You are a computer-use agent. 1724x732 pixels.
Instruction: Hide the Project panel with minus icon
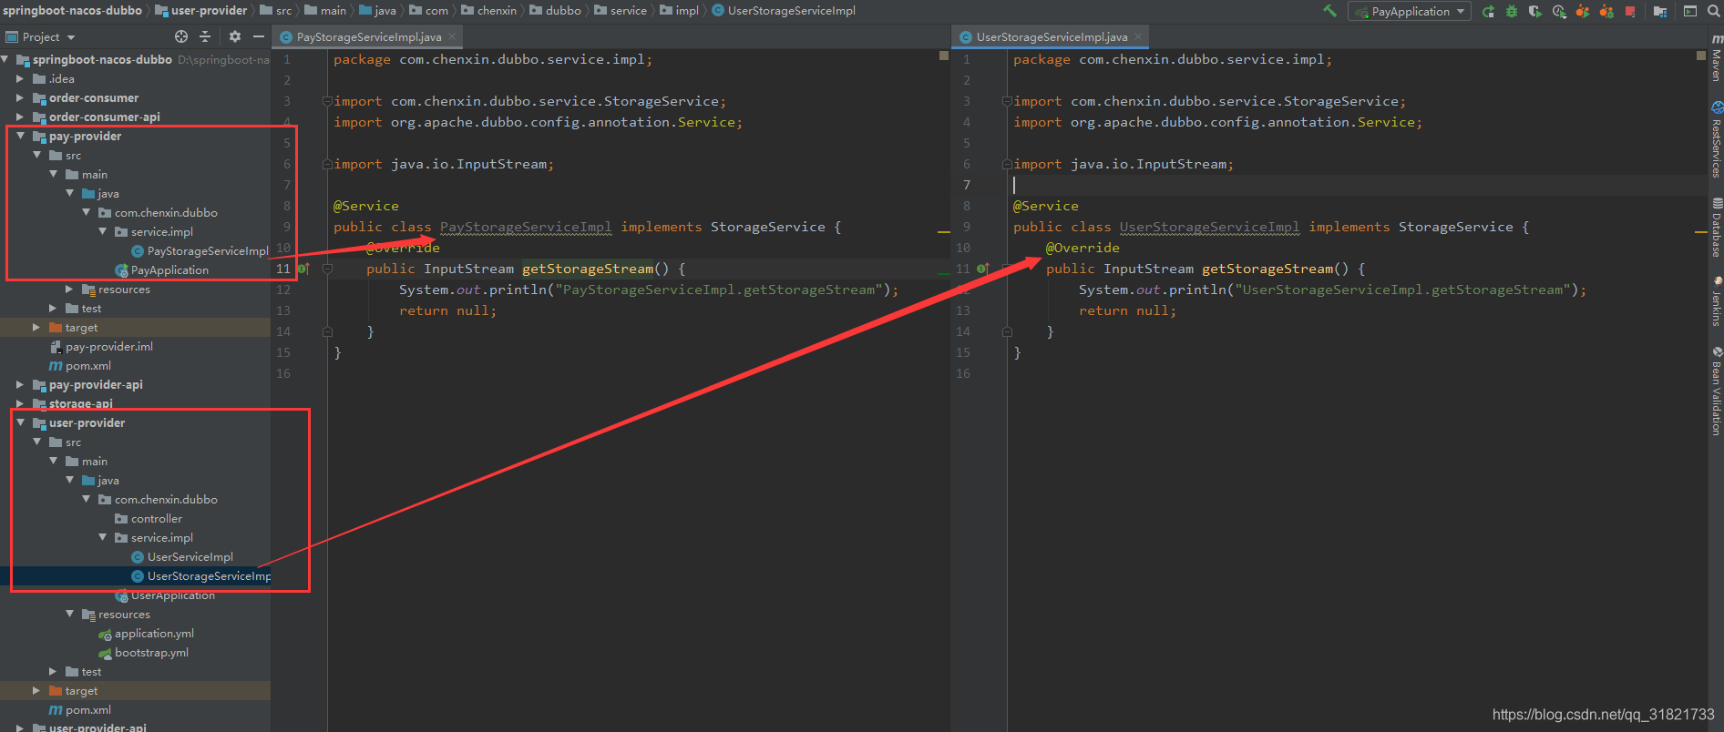pos(259,36)
